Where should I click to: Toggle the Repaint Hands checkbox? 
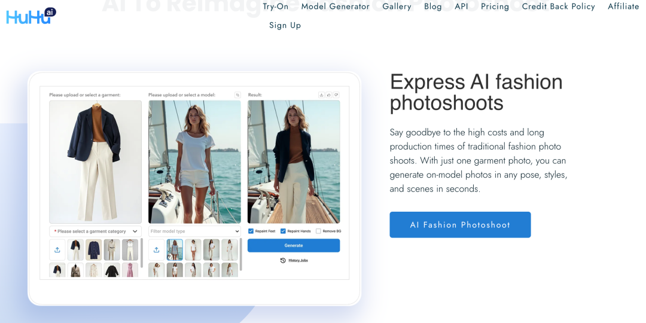click(x=283, y=231)
